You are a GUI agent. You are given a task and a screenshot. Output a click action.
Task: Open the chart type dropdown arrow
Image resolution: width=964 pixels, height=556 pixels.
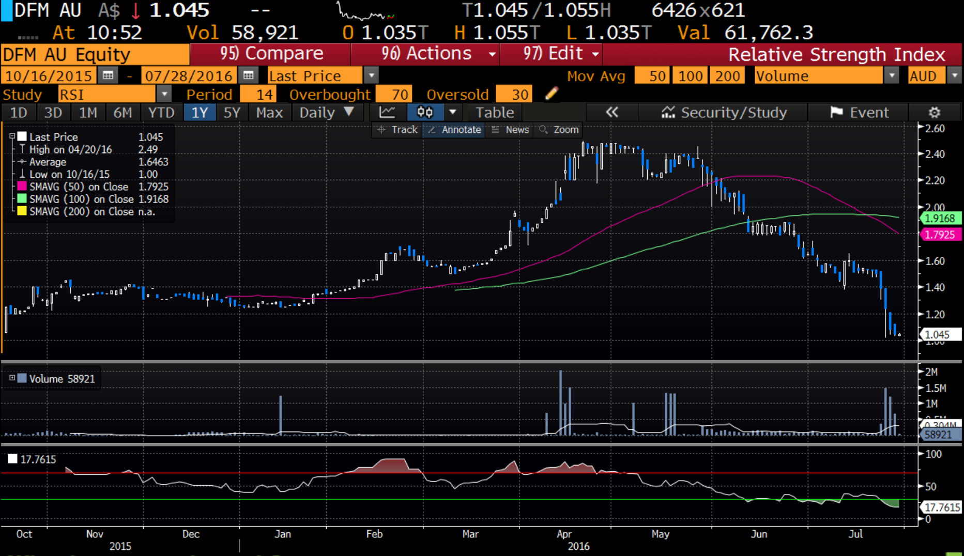453,112
